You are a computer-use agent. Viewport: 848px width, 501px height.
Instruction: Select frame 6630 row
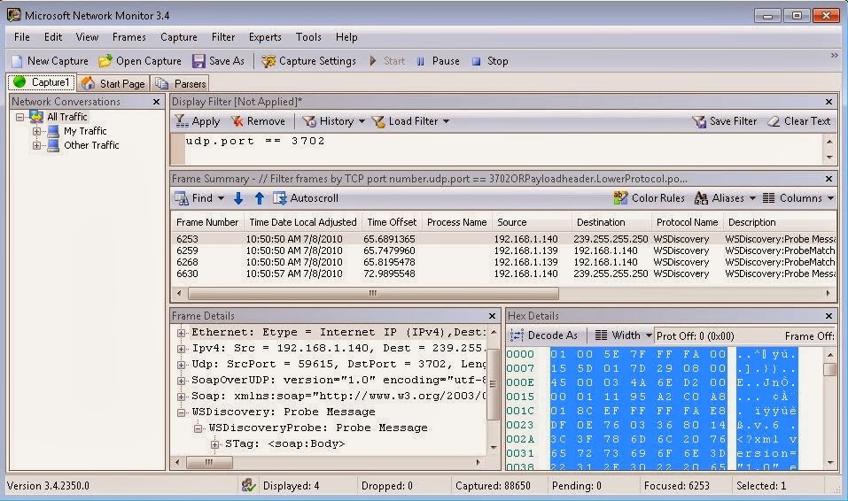(503, 274)
